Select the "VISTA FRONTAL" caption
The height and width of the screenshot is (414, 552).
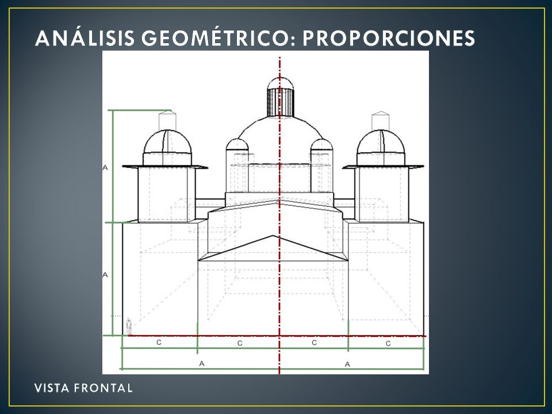(x=83, y=388)
